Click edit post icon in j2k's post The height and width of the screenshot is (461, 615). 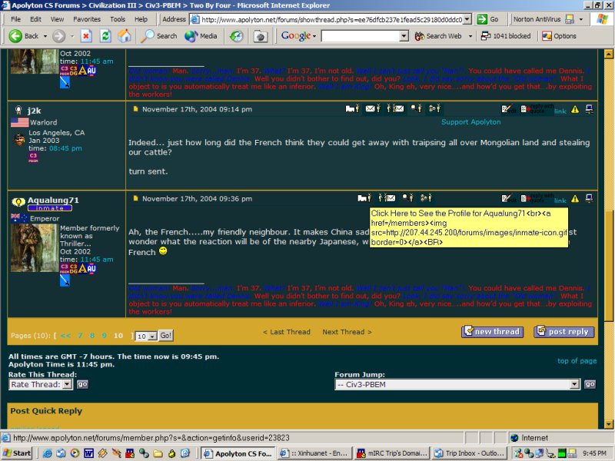506,110
